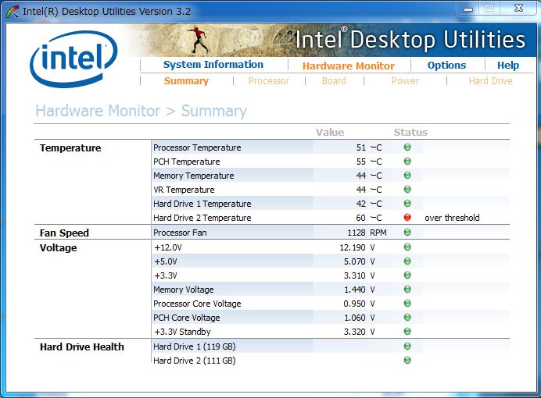Image resolution: width=541 pixels, height=398 pixels.
Task: Click the 'over threshold' status text
Action: (452, 218)
